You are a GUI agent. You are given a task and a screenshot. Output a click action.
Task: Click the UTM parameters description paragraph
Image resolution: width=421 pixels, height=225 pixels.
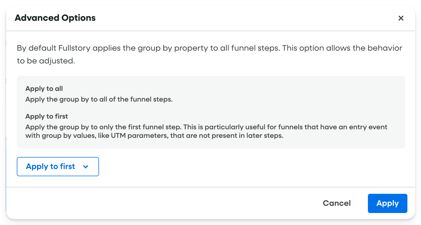205,131
